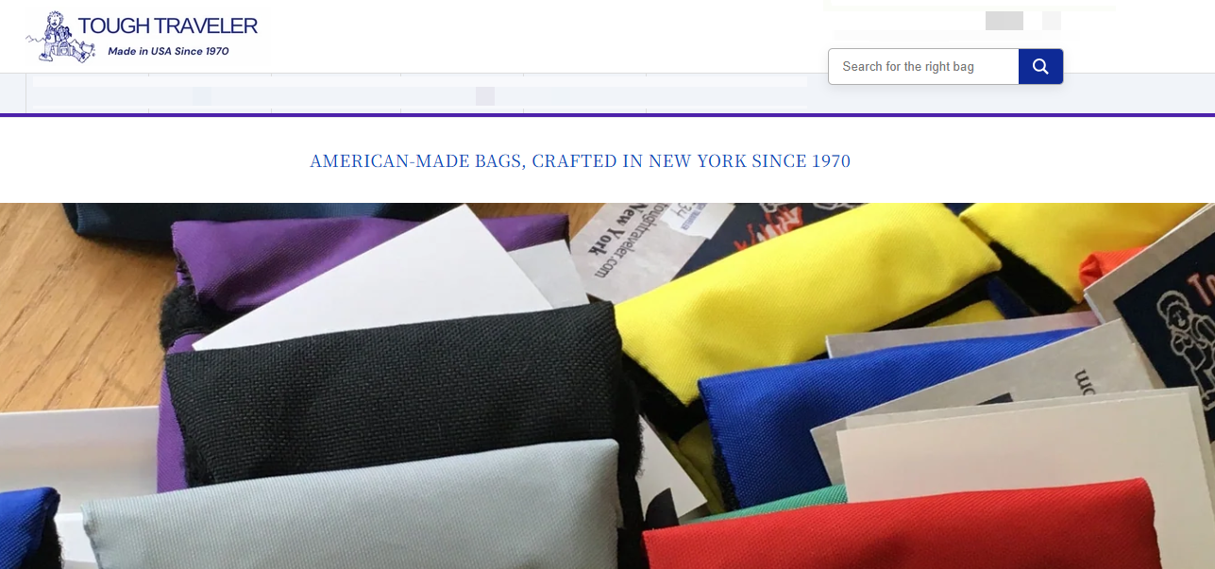Click the magnifying glass search button
Viewport: 1215px width, 569px height.
[1040, 66]
